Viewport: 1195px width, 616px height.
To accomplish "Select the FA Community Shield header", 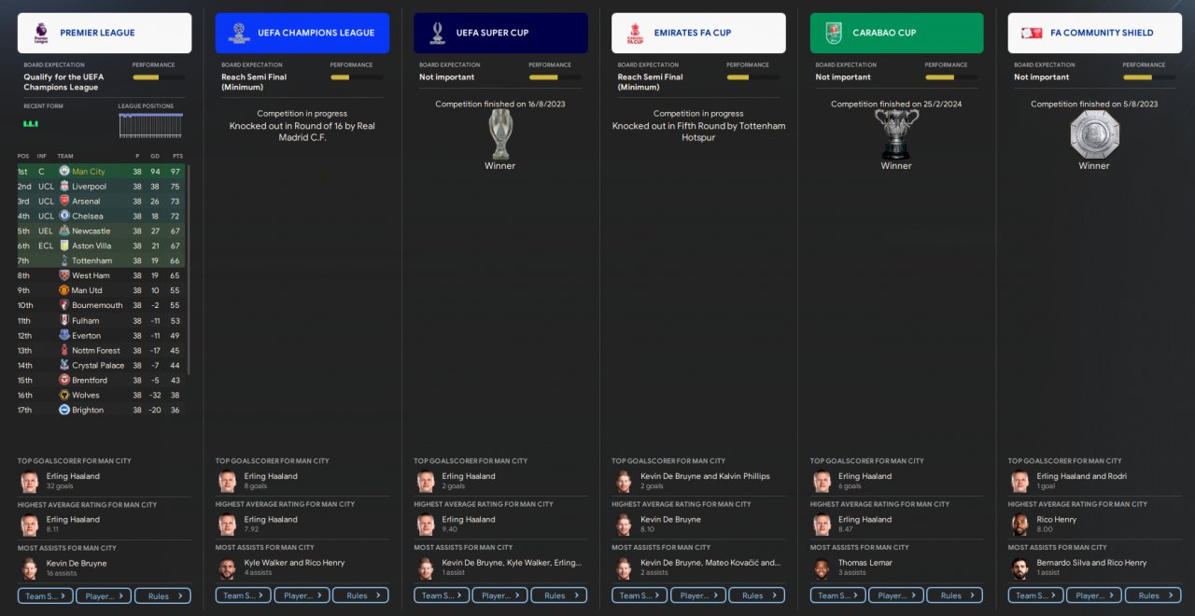I will click(x=1094, y=33).
